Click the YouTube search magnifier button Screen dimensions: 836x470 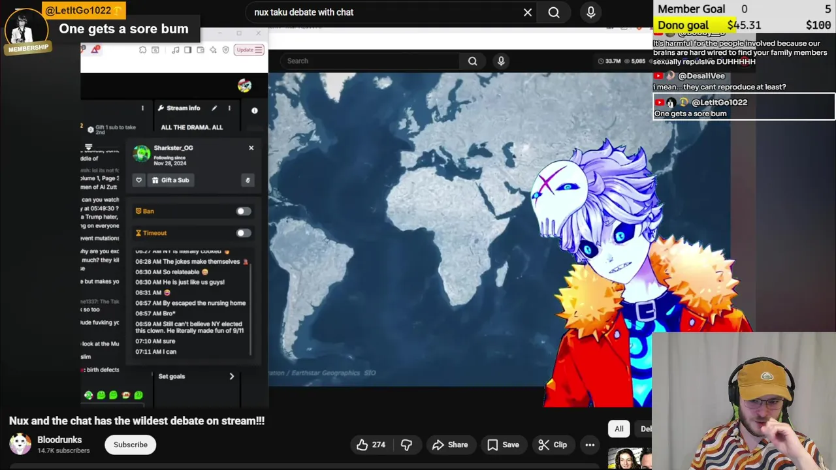554,12
